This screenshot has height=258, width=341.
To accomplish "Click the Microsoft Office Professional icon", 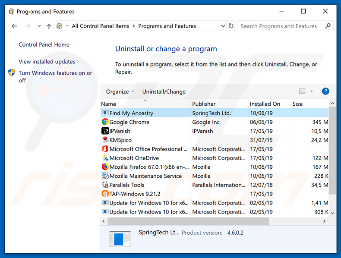I will point(105,149).
